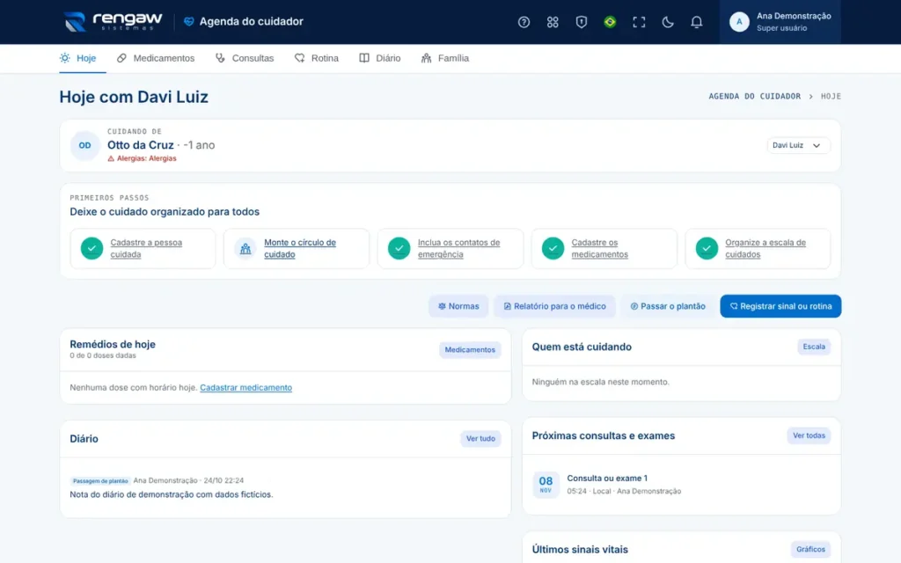901x563 pixels.
Task: Open Ana Demonstração user menu
Action: click(x=780, y=22)
